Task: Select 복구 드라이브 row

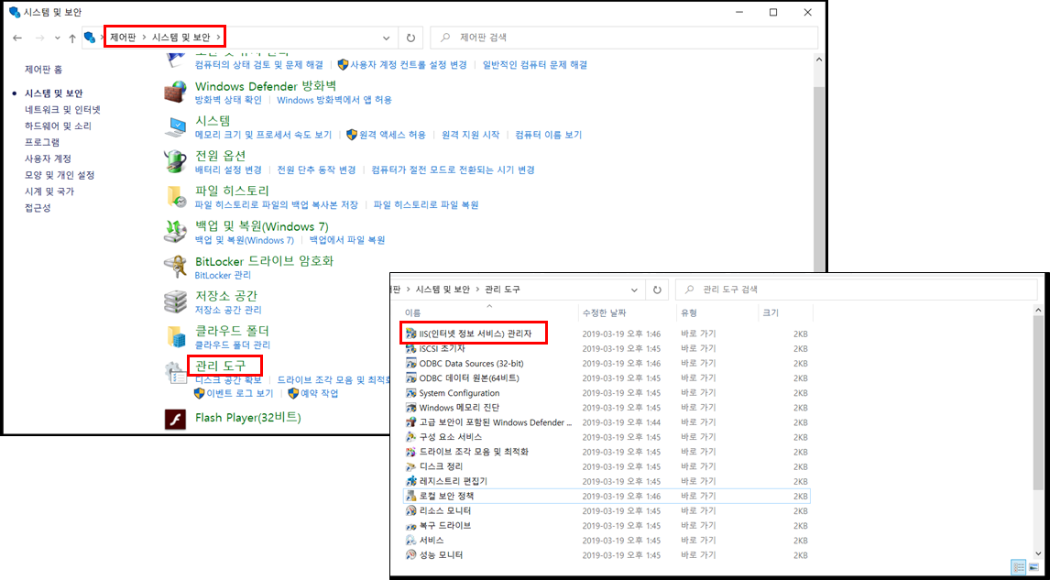Action: pos(607,525)
